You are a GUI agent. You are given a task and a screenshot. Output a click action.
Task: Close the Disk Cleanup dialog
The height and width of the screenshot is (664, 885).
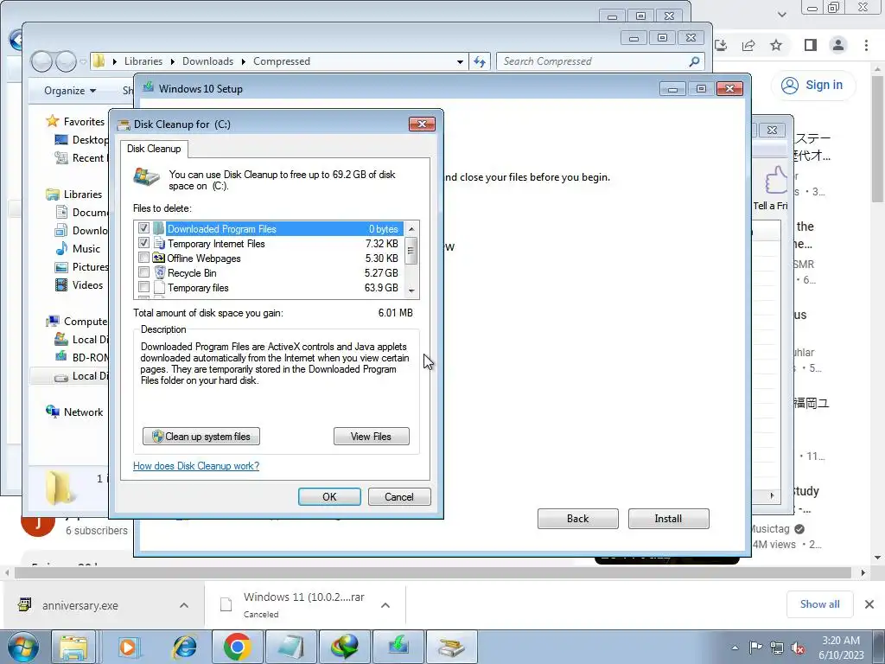[x=422, y=124]
